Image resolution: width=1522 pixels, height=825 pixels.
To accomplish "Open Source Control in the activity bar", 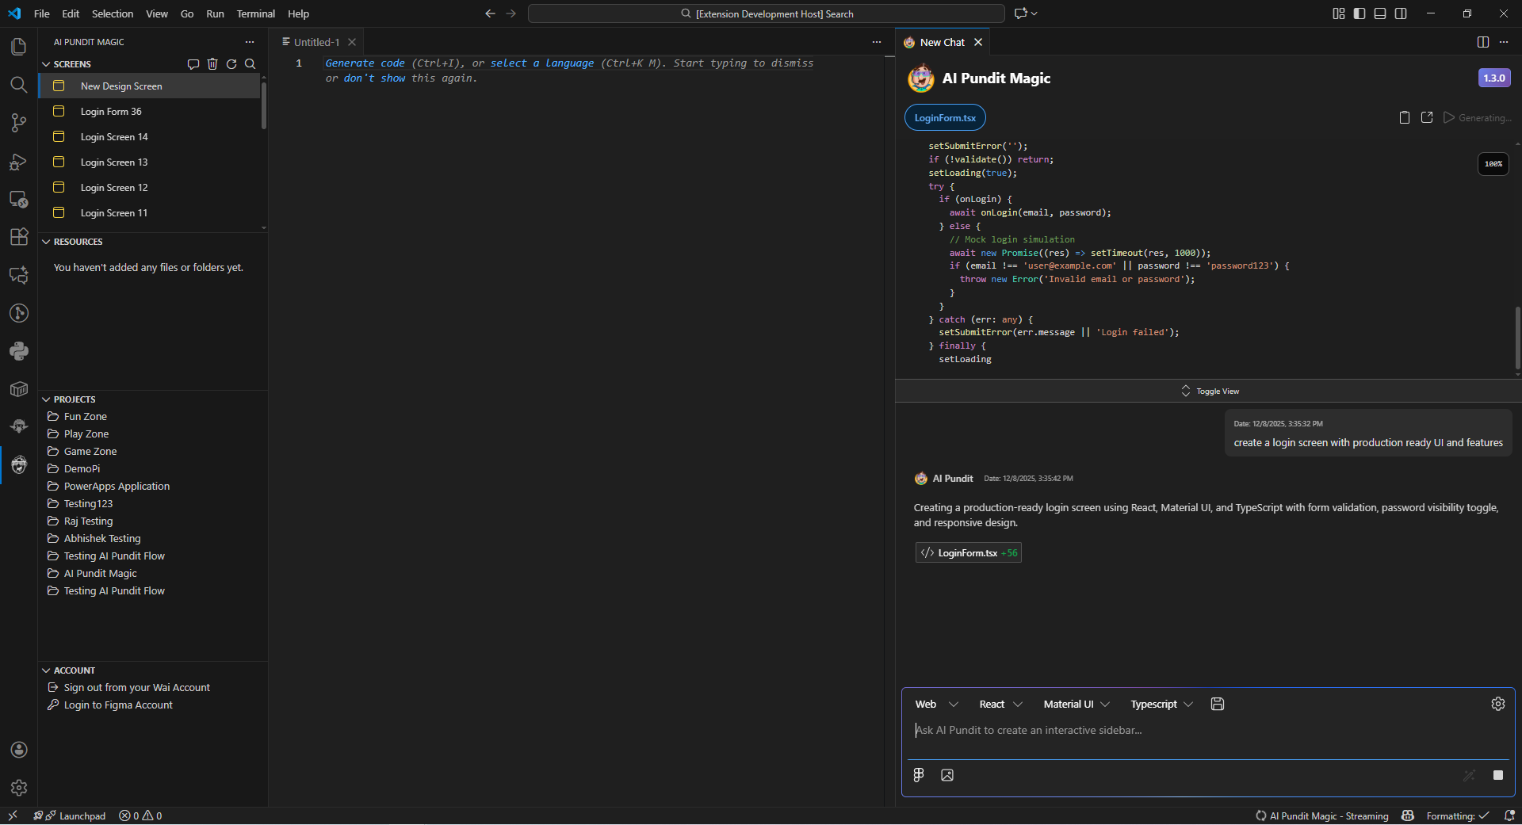I will tap(18, 123).
